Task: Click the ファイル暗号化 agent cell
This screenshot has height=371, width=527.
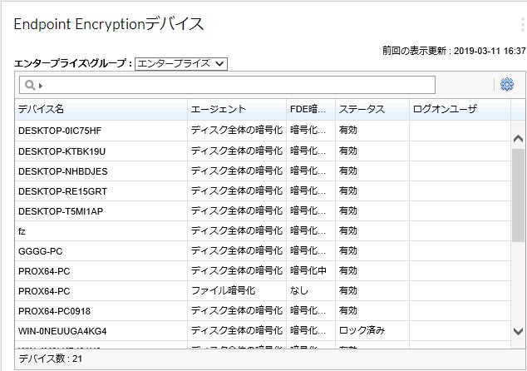Action: tap(223, 290)
